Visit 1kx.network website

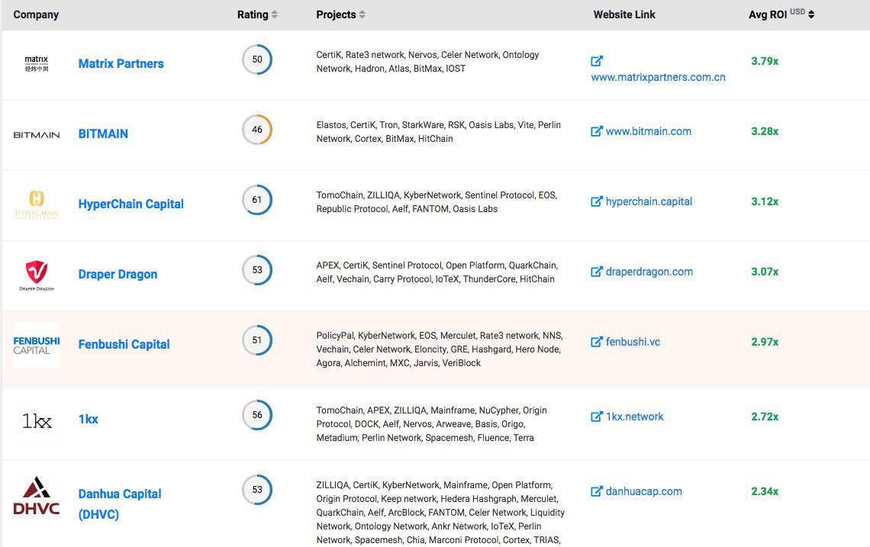coord(635,417)
